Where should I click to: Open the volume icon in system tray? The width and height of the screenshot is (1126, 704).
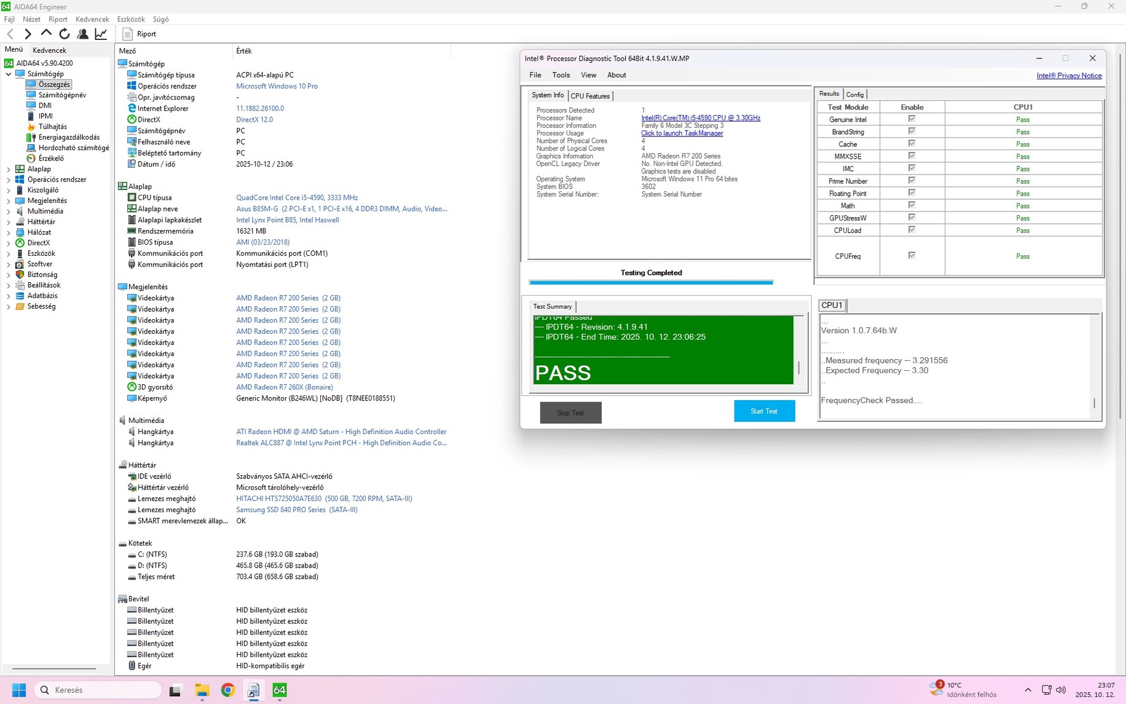[1061, 690]
